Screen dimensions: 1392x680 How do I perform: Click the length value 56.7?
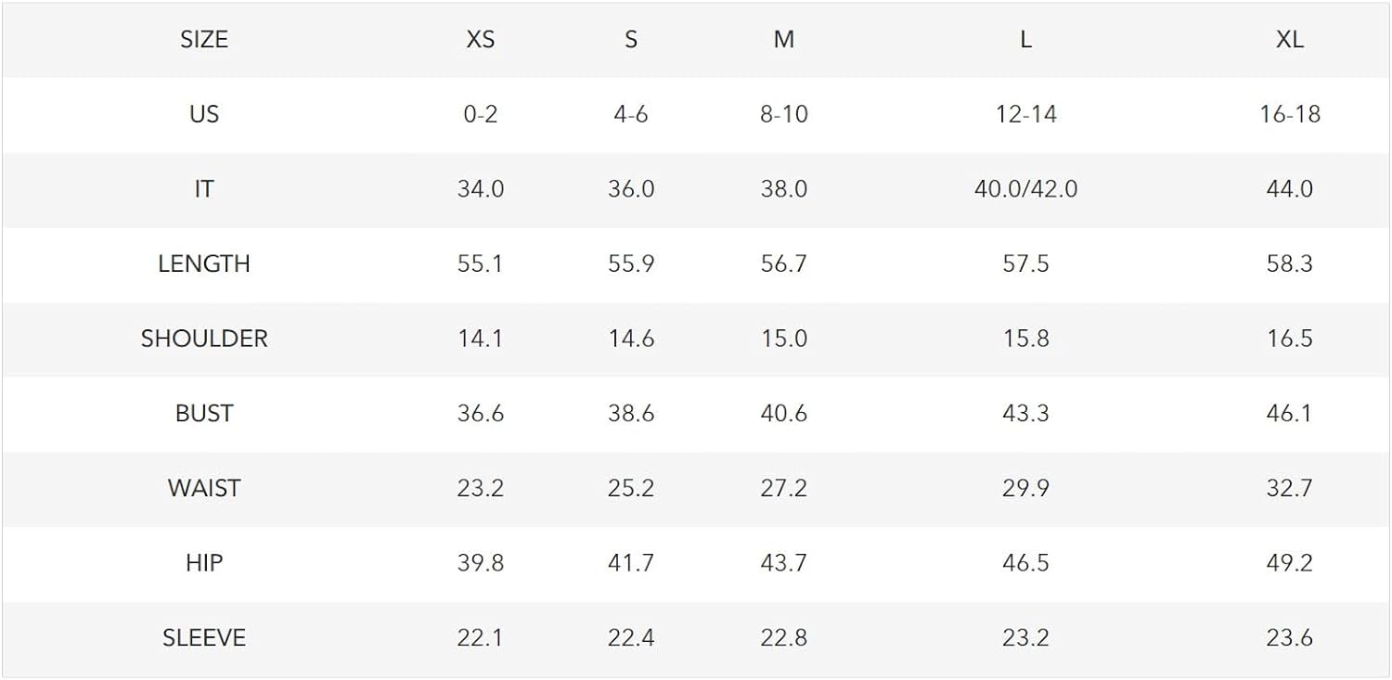[x=784, y=264]
